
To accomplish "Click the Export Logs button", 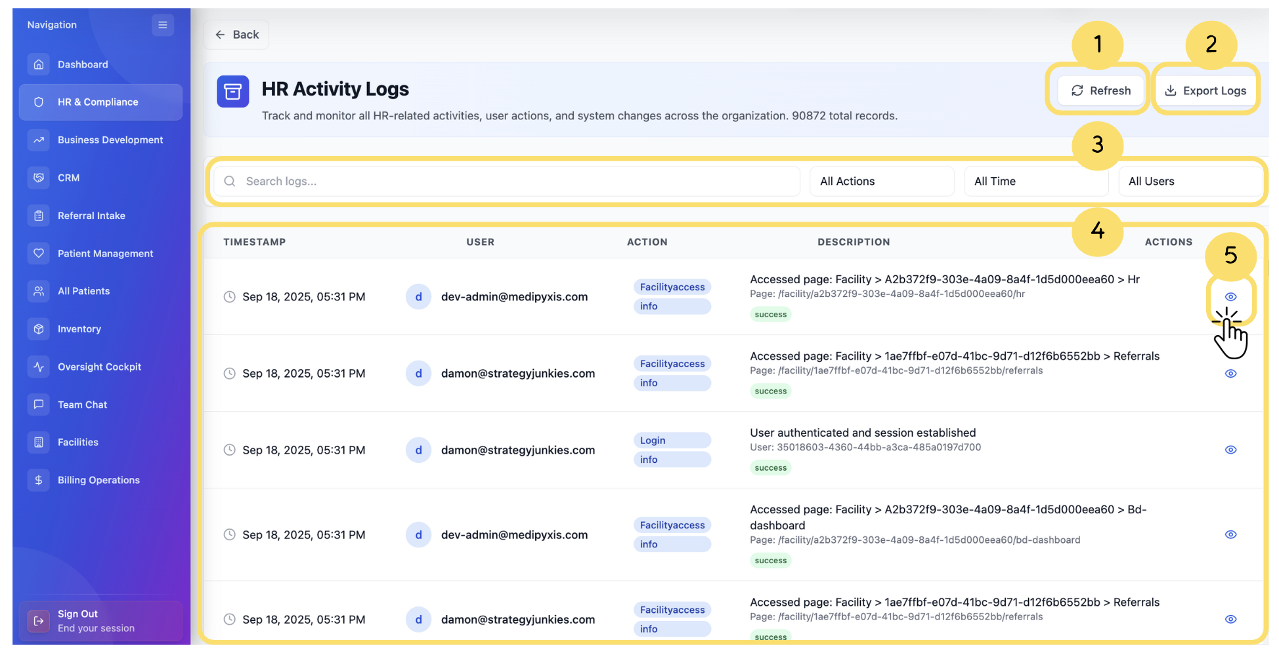I will (1205, 90).
